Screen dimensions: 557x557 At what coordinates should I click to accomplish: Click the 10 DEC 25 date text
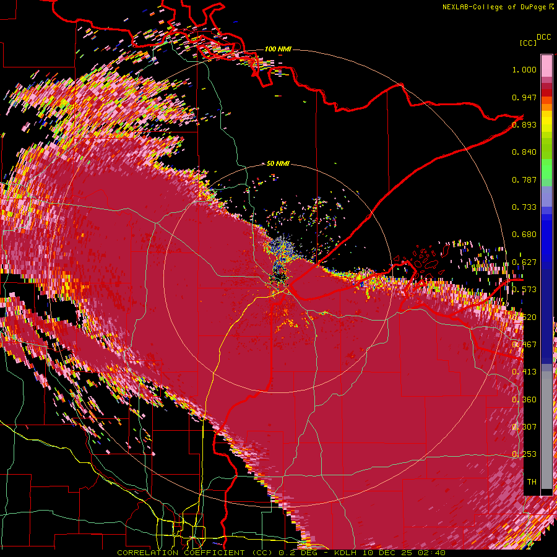click(x=386, y=553)
